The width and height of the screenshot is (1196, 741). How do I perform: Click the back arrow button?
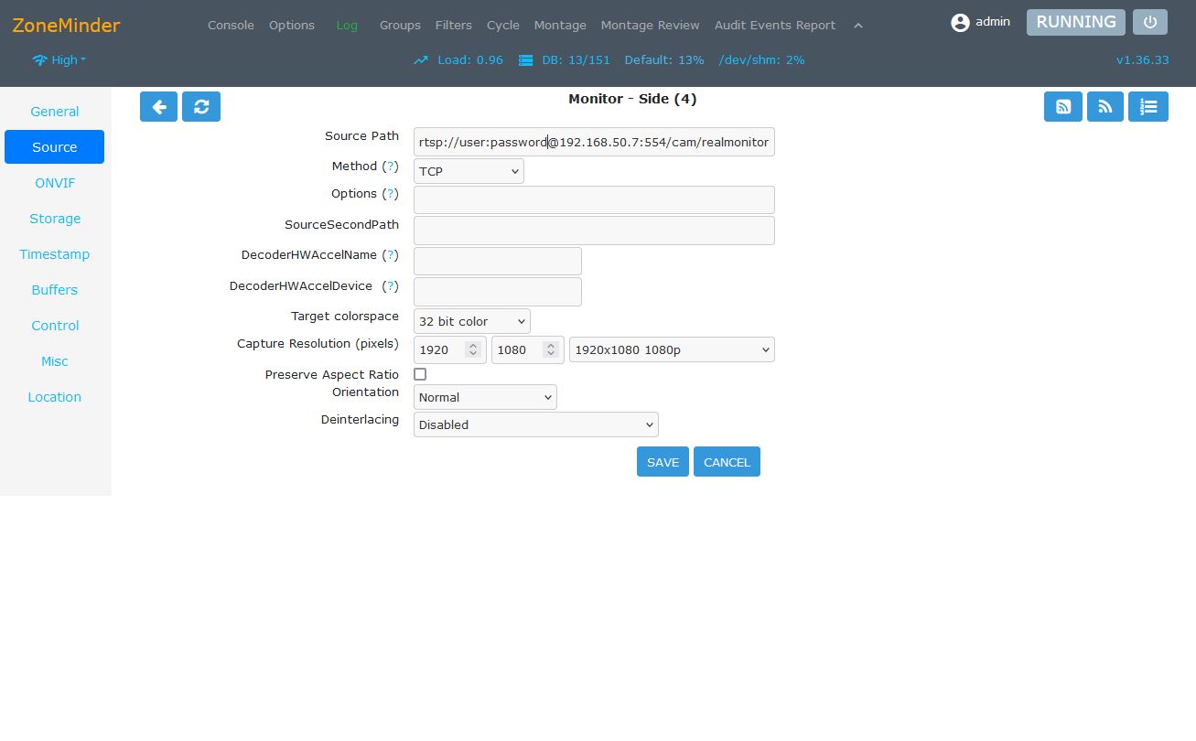158,106
